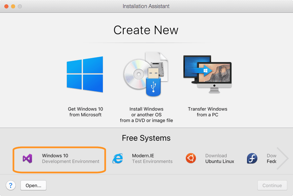
Task: Click the orange Ubuntu logo icon
Action: pos(191,158)
